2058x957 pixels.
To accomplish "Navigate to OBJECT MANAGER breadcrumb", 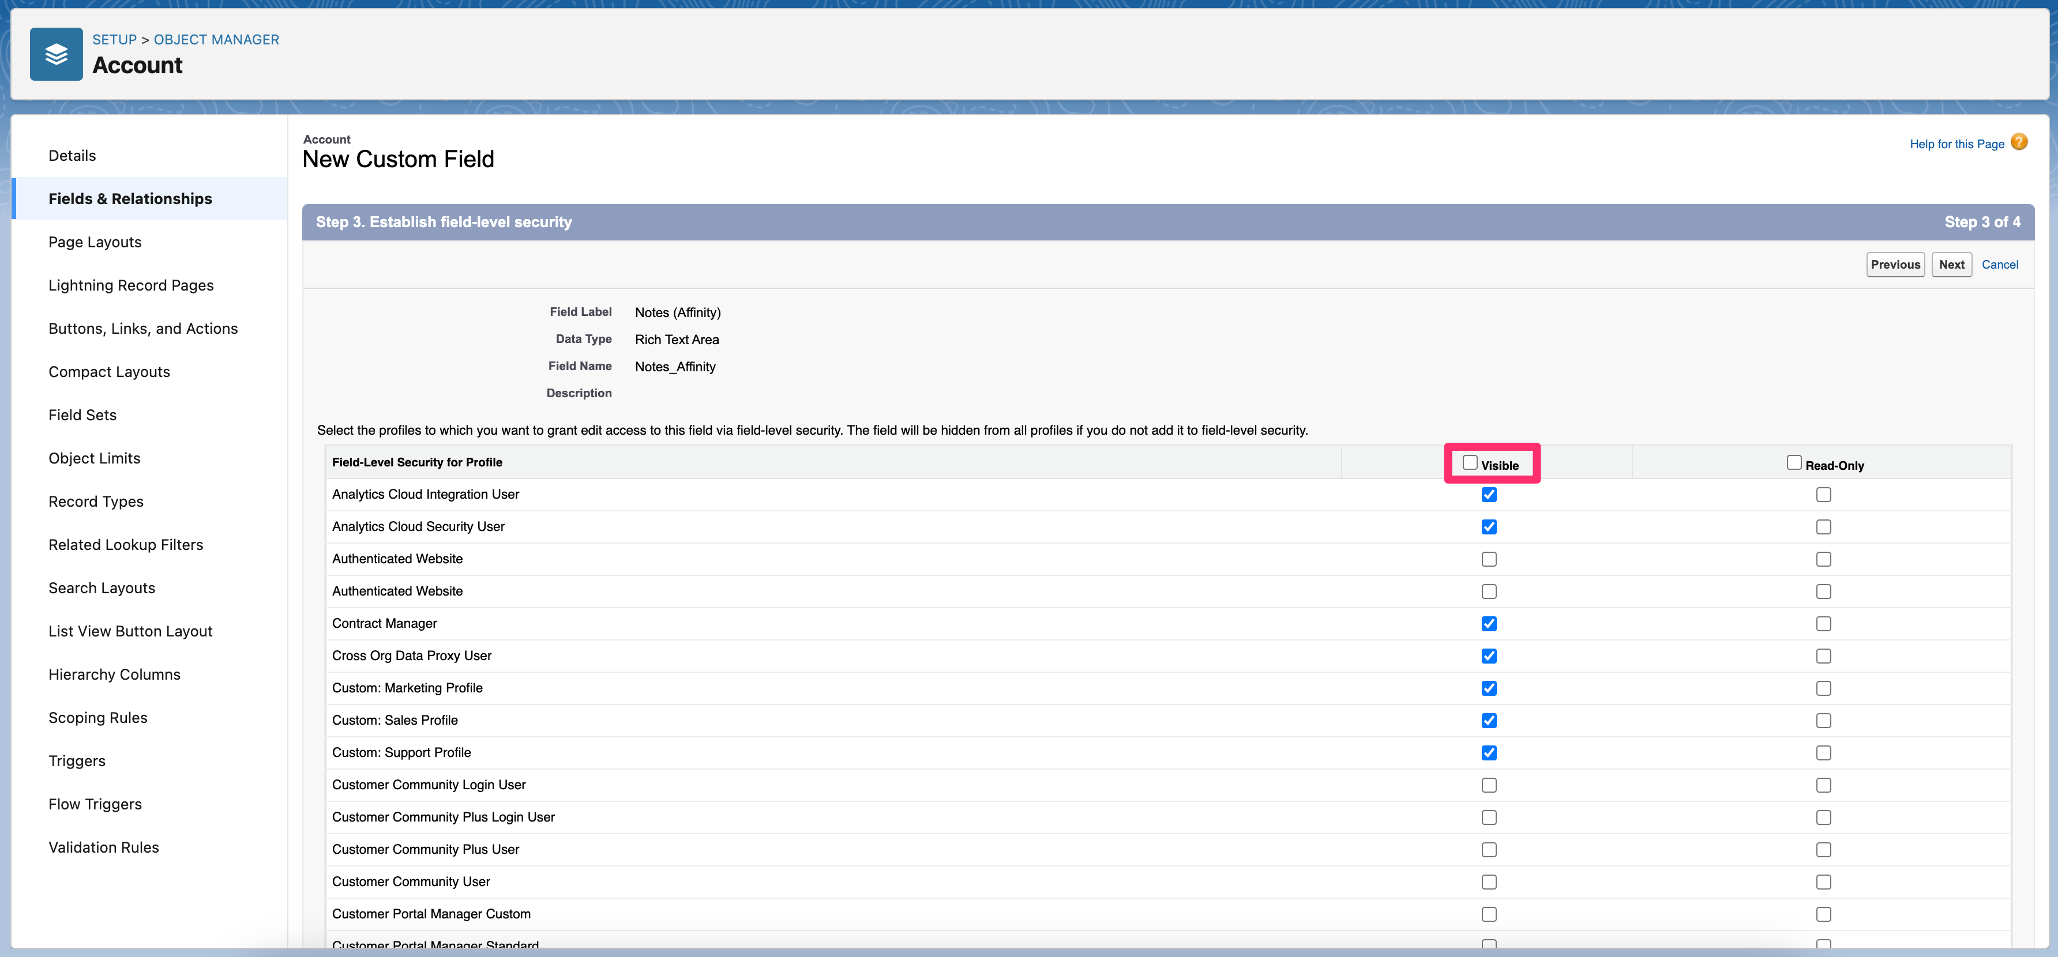I will 216,39.
